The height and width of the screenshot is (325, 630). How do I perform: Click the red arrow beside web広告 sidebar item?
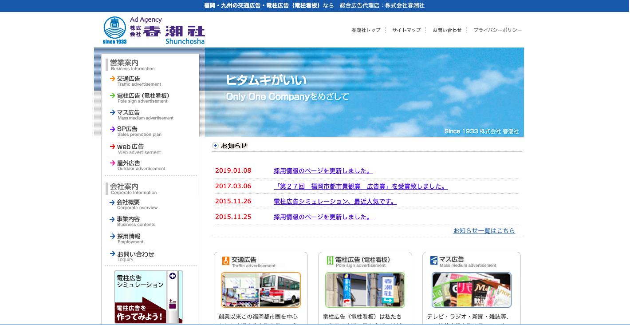click(x=111, y=147)
